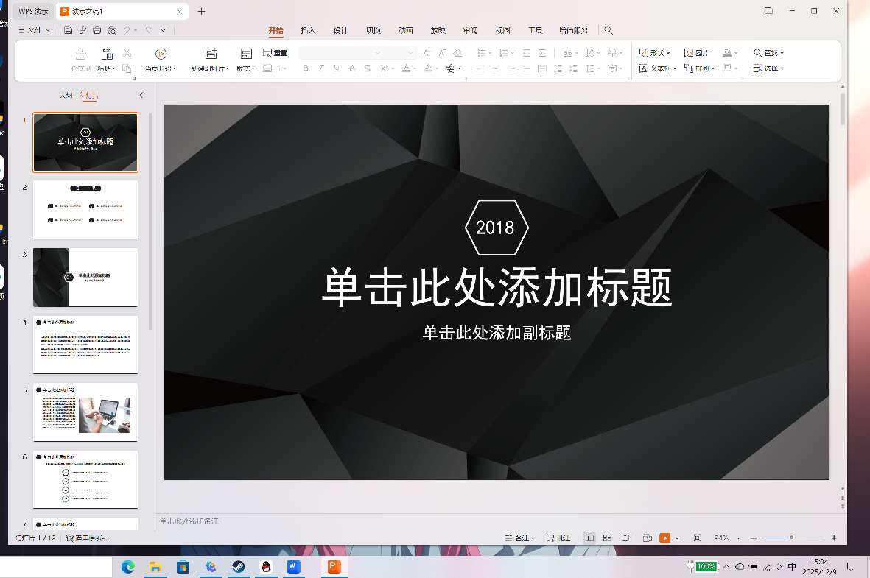The height and width of the screenshot is (578, 870).
Task: Click the Bold formatting icon
Action: tap(306, 68)
